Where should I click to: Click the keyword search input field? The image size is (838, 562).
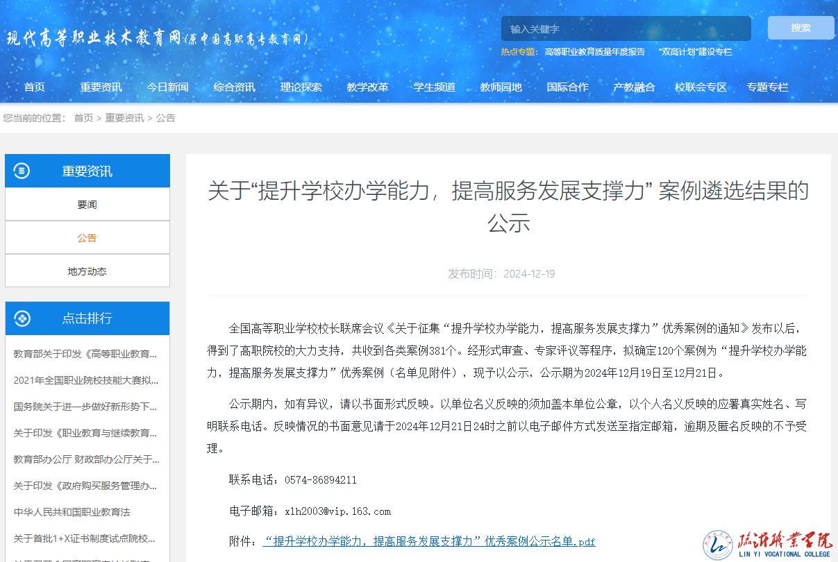point(625,29)
